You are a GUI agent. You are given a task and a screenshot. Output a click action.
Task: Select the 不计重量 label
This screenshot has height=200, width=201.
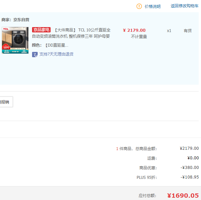pos(139,37)
